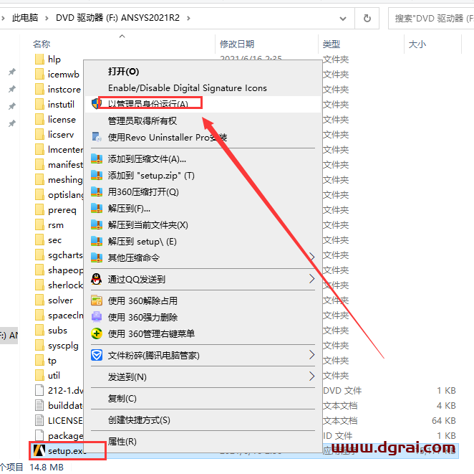Click archive icon beside 其他压缩命令
474x474 pixels.
[x=97, y=257]
